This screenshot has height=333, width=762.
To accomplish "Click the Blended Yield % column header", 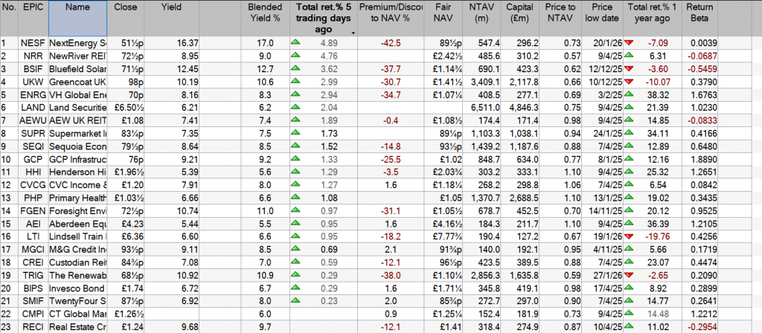I will click(264, 12).
